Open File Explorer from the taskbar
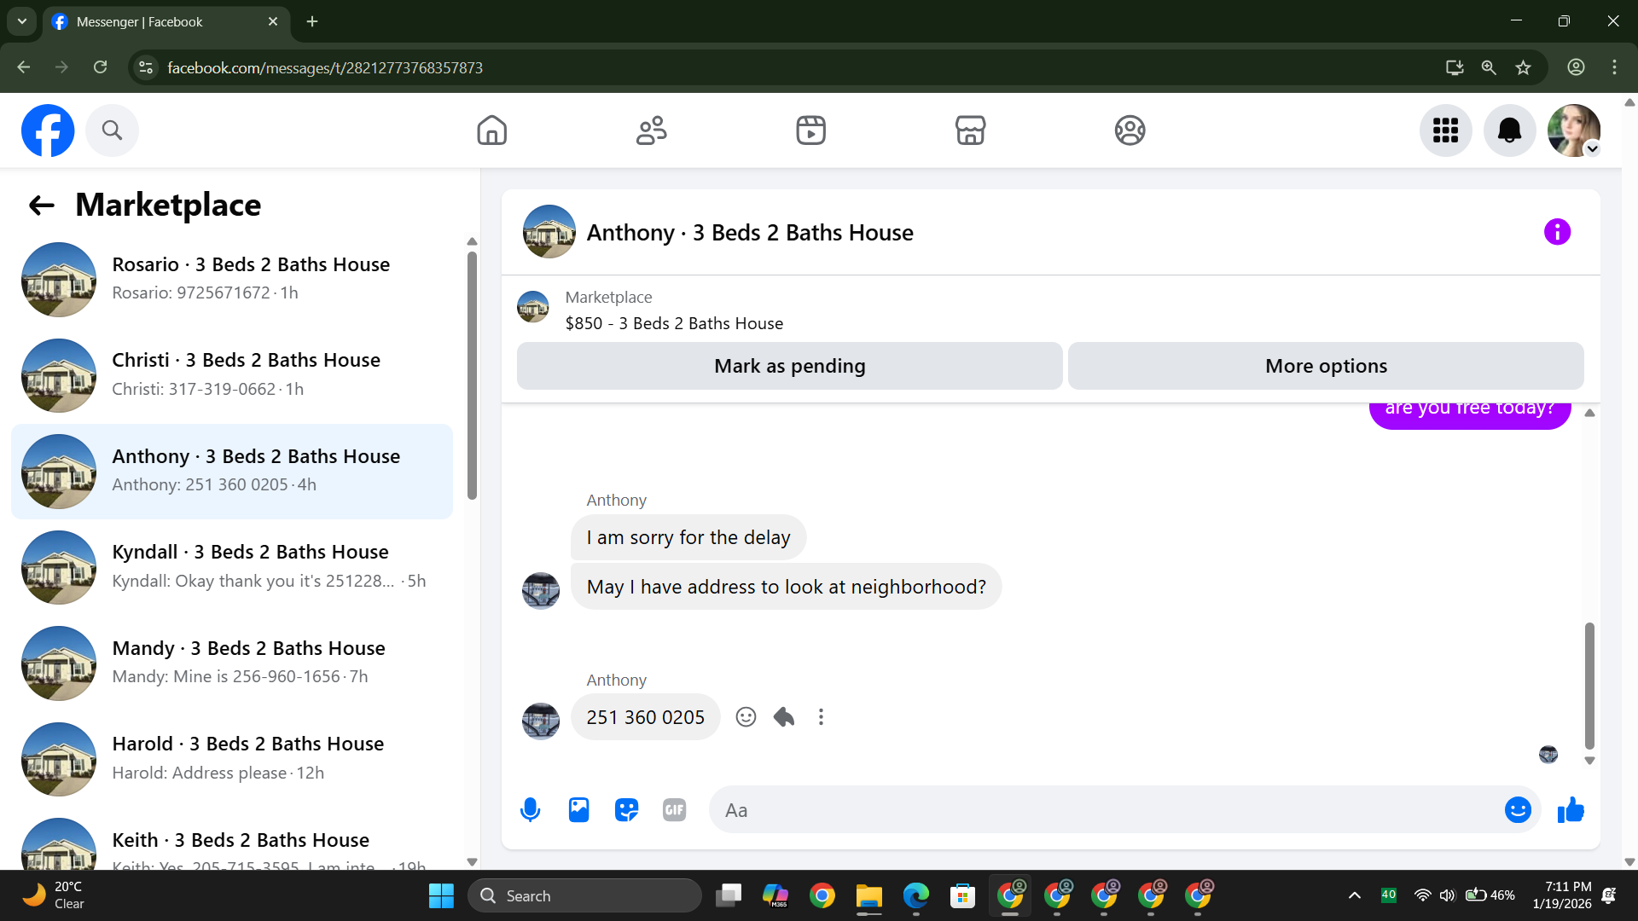 pos(868,896)
